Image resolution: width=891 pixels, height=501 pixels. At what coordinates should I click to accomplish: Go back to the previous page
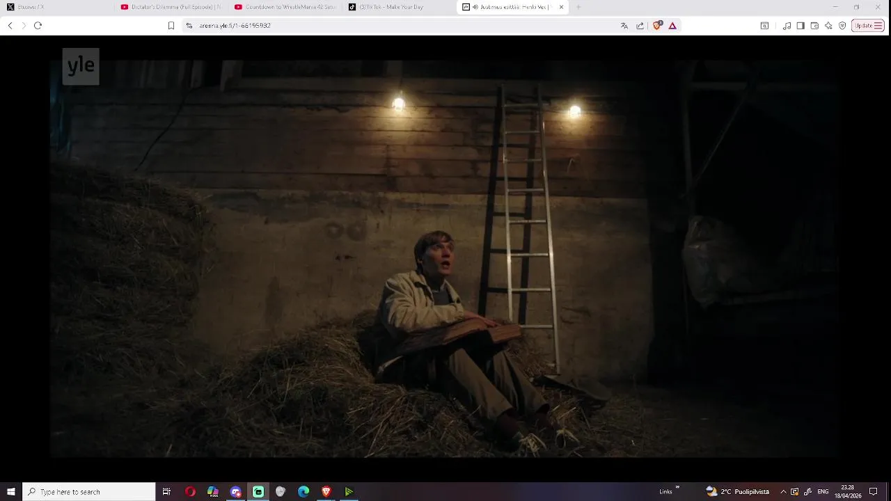click(x=10, y=26)
